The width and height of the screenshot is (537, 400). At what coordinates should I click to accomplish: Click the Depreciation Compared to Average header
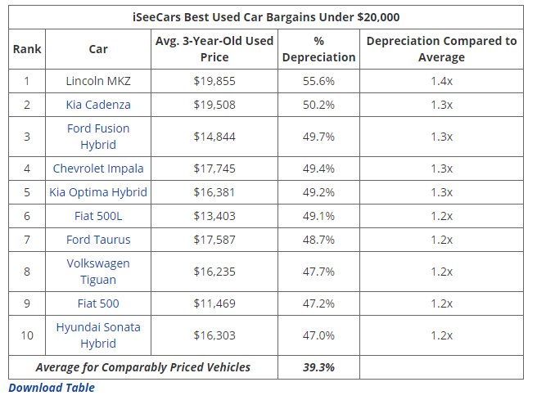coord(441,49)
